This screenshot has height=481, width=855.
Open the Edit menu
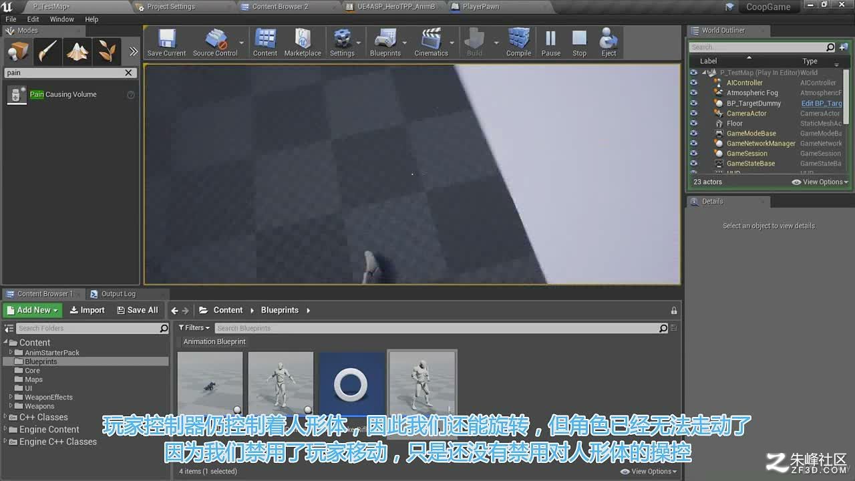coord(33,19)
